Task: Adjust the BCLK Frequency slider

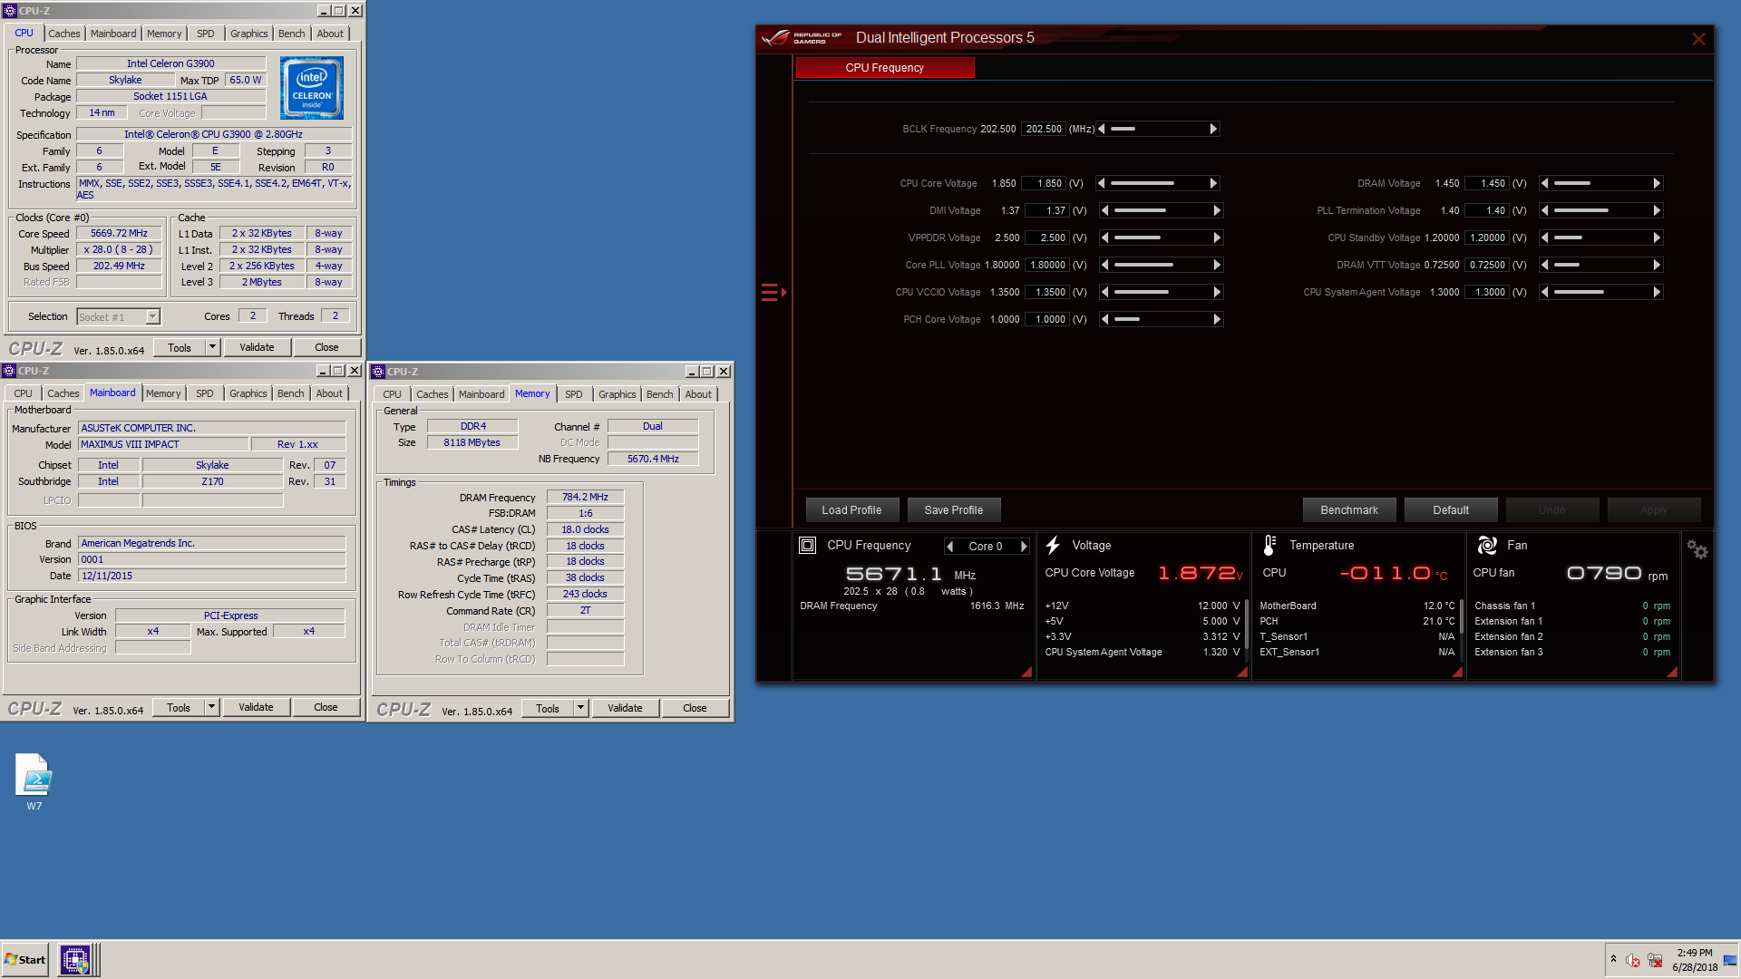Action: 1157,129
